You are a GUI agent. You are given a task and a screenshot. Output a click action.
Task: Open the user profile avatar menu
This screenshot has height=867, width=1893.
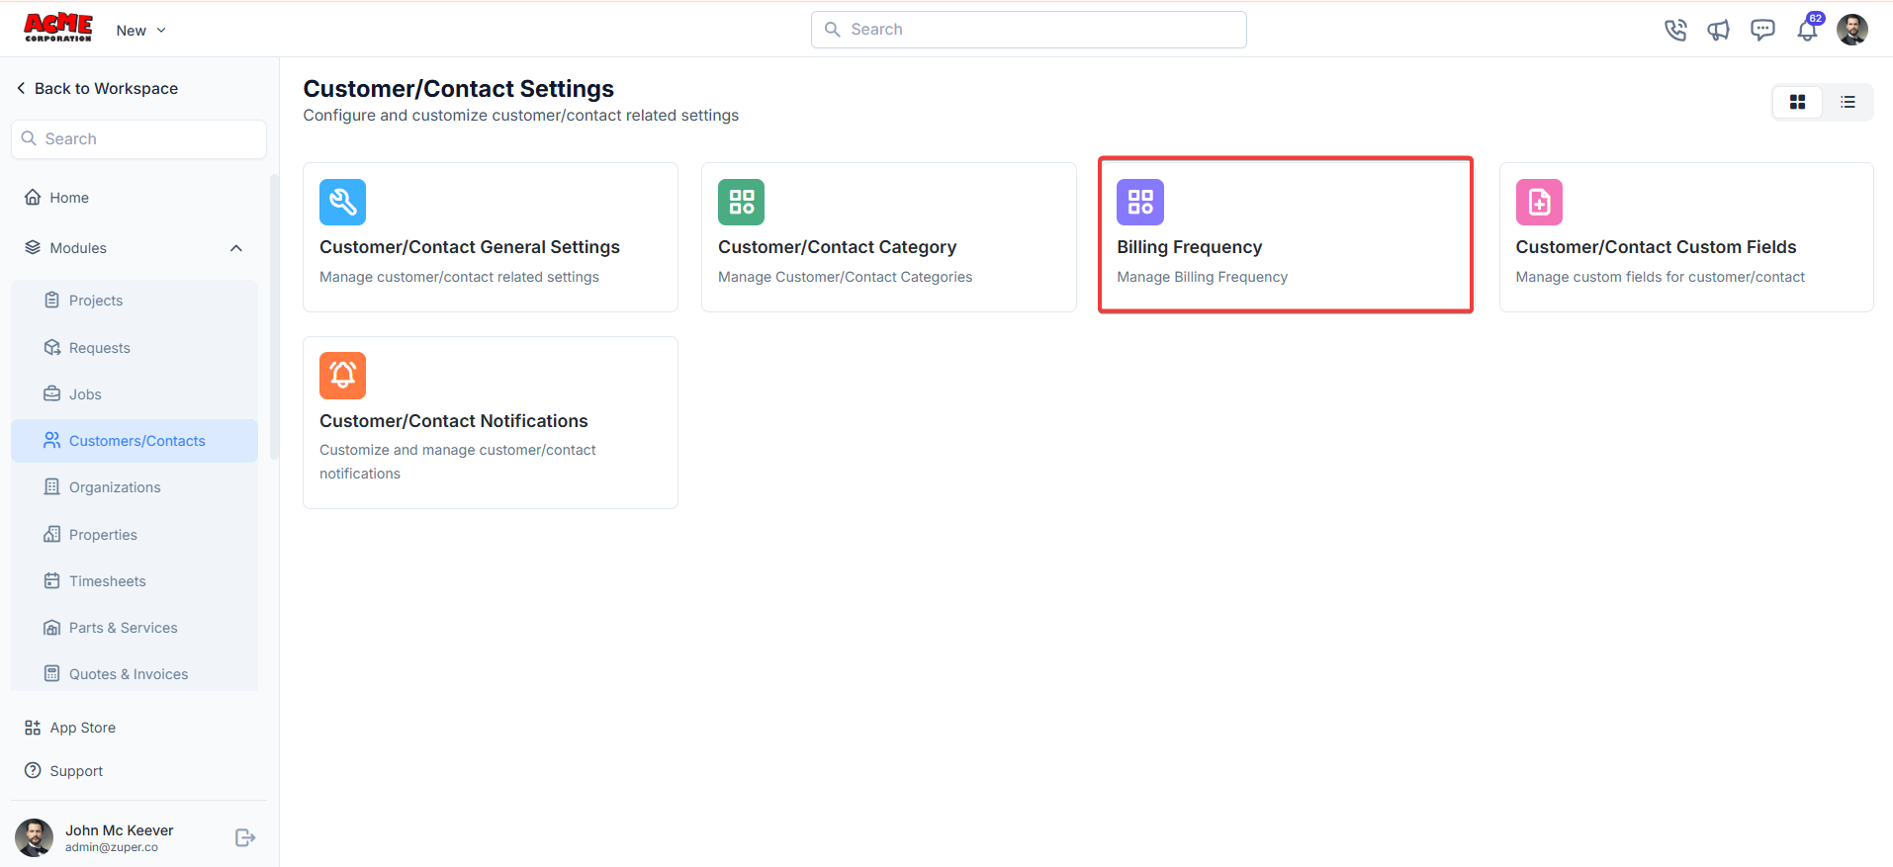pos(1851,30)
